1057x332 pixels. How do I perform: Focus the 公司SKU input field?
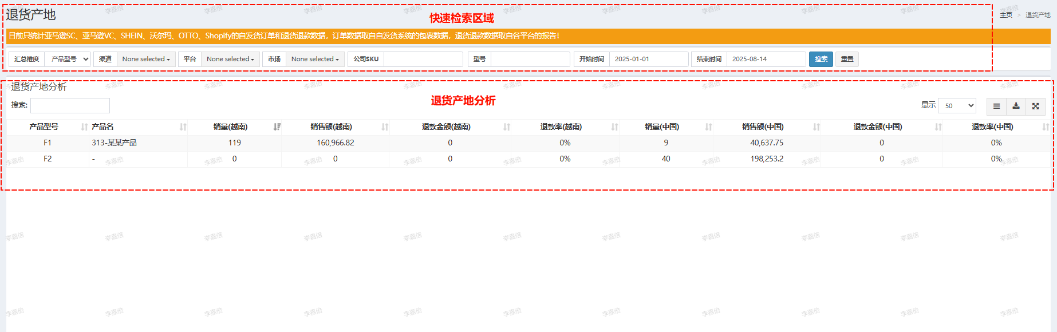click(423, 59)
